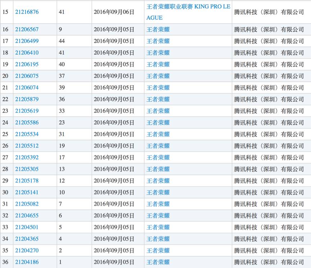Open registration number 21205512 link
Viewport: 311px width, 268px height.
click(27, 146)
